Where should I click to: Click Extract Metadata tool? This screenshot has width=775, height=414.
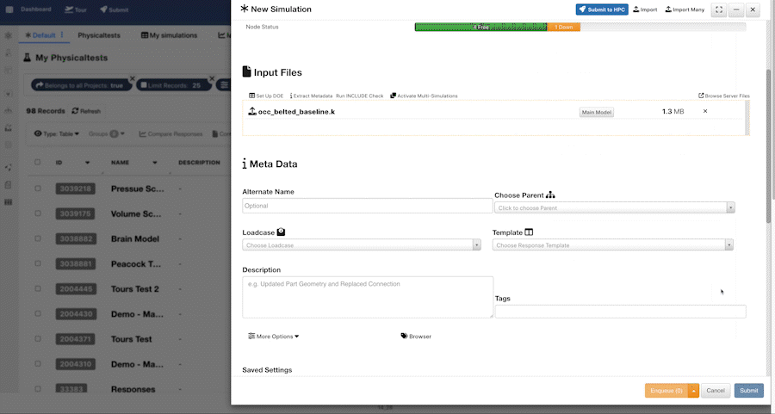(311, 96)
